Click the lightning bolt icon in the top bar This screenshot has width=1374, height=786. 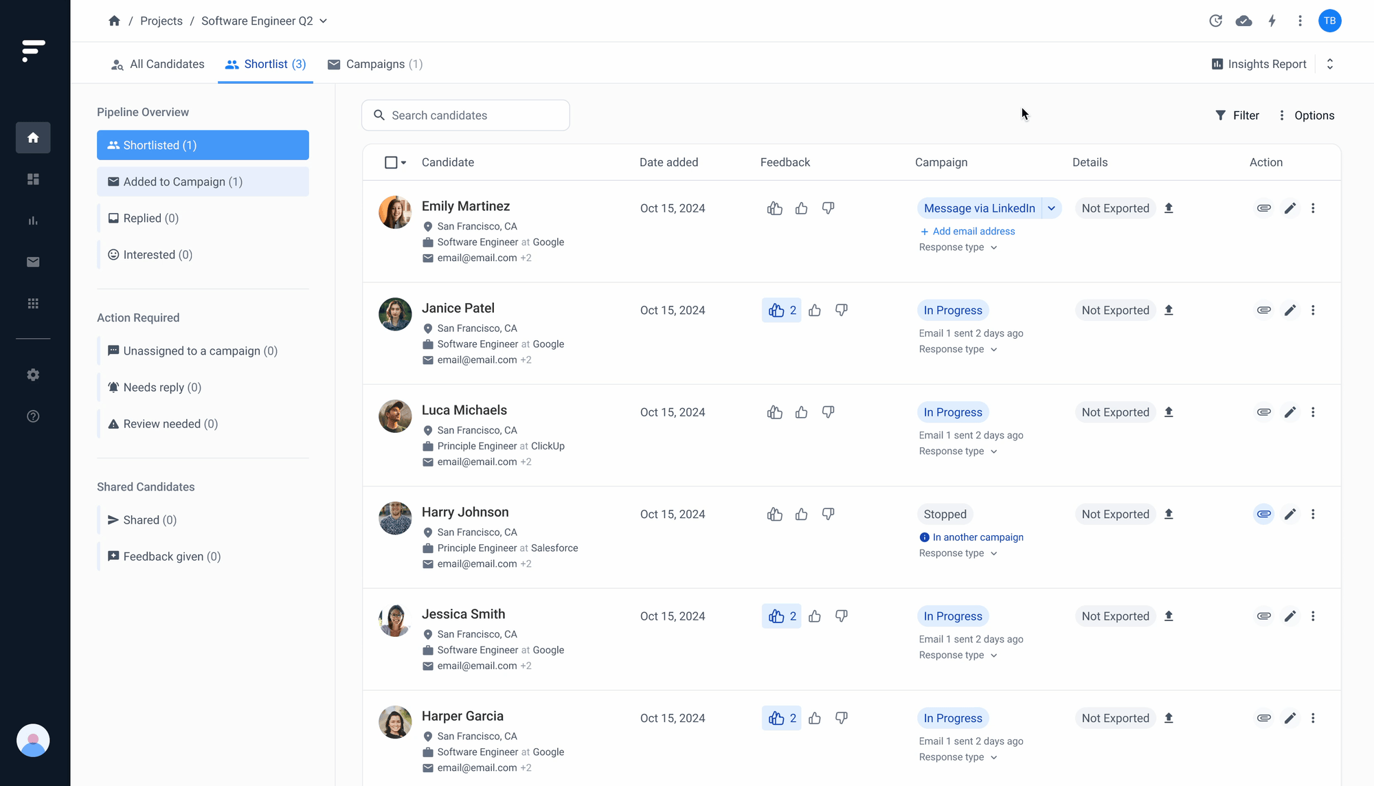[1272, 21]
